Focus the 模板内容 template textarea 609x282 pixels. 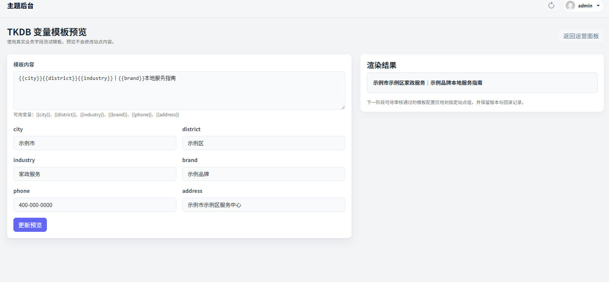179,90
